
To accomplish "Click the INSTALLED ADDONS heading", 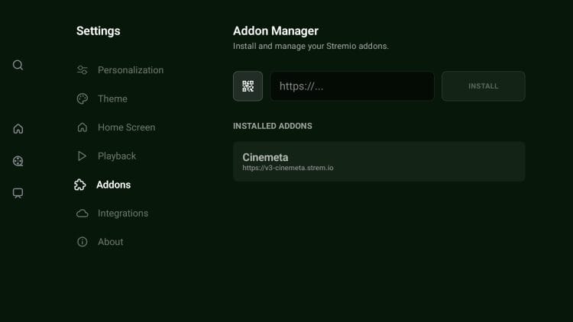I will 273,126.
